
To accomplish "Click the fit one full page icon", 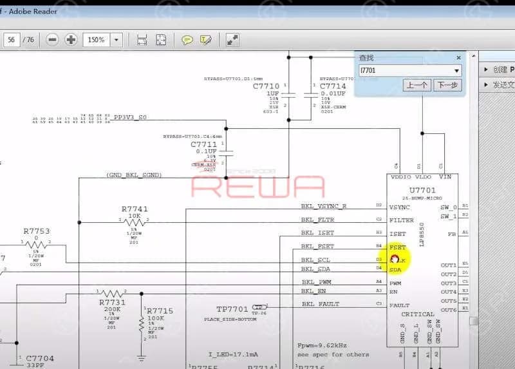I will click(161, 40).
